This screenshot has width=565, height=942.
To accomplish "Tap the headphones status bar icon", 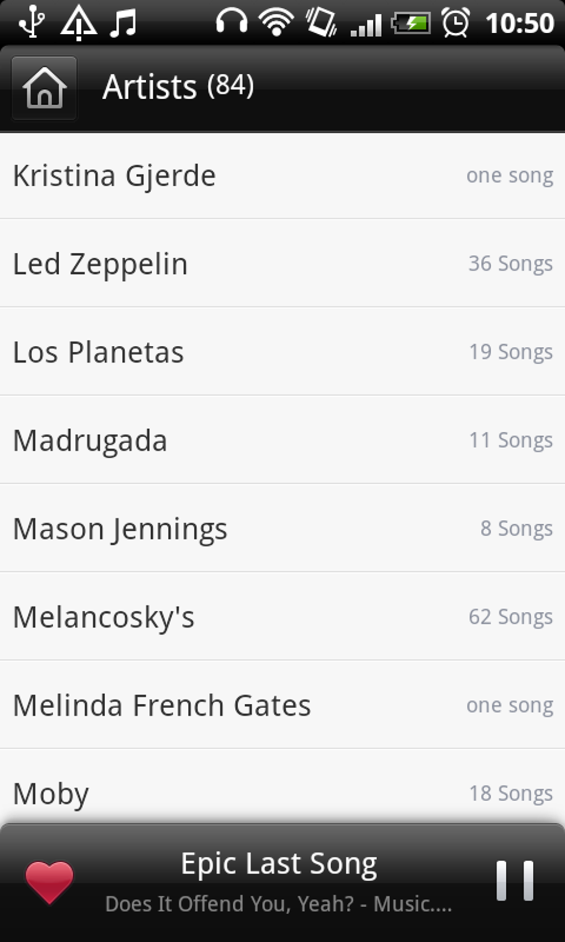I will click(232, 23).
